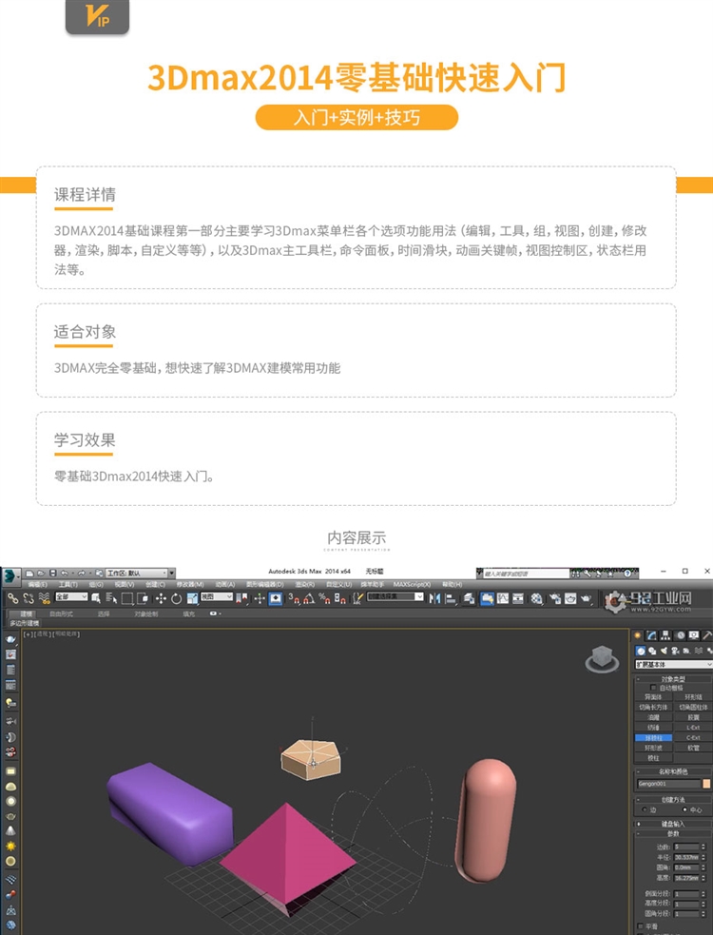The width and height of the screenshot is (713, 935).
Task: Click the 边数 value field
Action: coord(686,847)
